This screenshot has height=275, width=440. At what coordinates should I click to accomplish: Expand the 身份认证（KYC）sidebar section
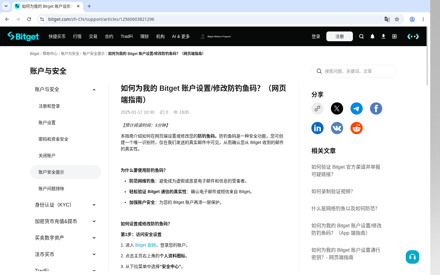click(94, 205)
